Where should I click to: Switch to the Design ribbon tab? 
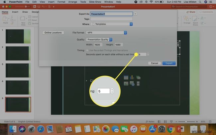[x=36, y=12]
